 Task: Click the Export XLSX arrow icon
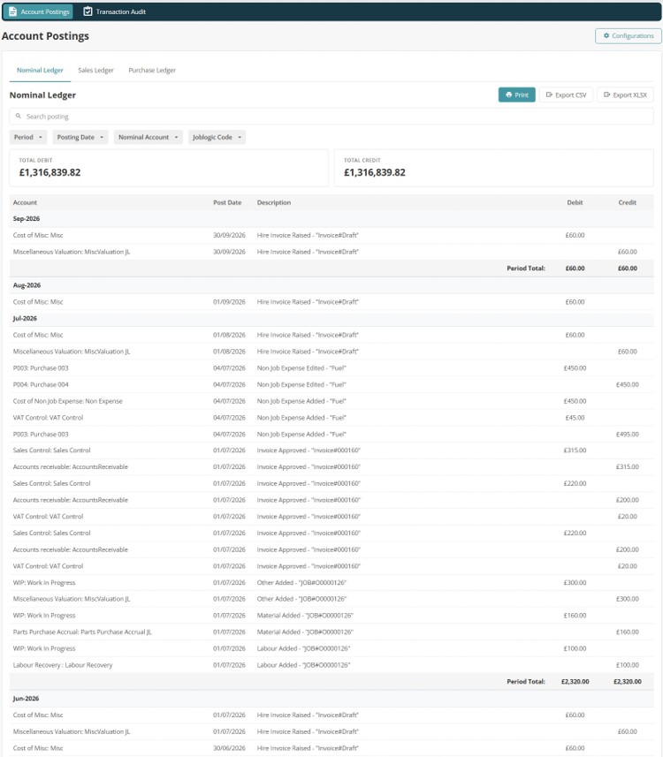607,95
